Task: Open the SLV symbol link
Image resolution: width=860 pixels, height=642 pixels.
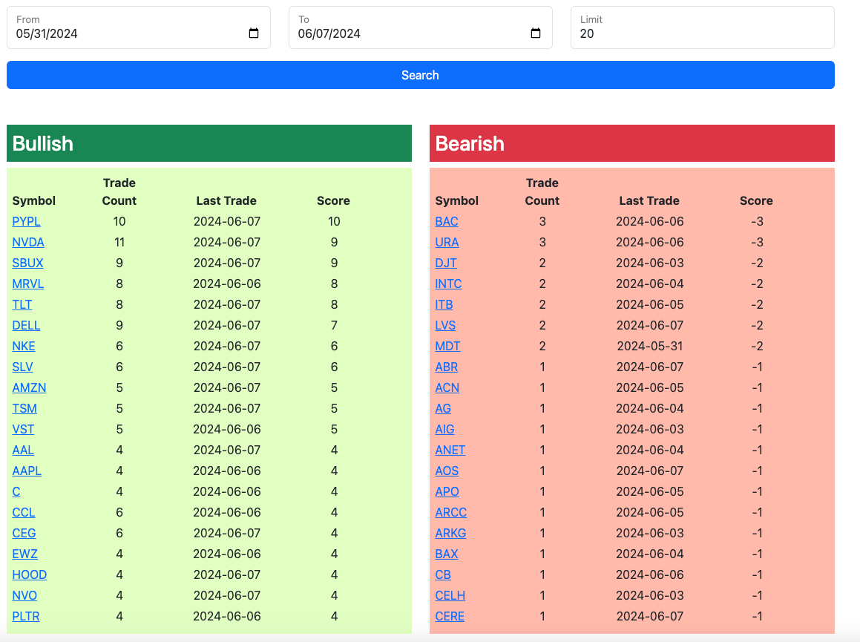Action: tap(22, 367)
